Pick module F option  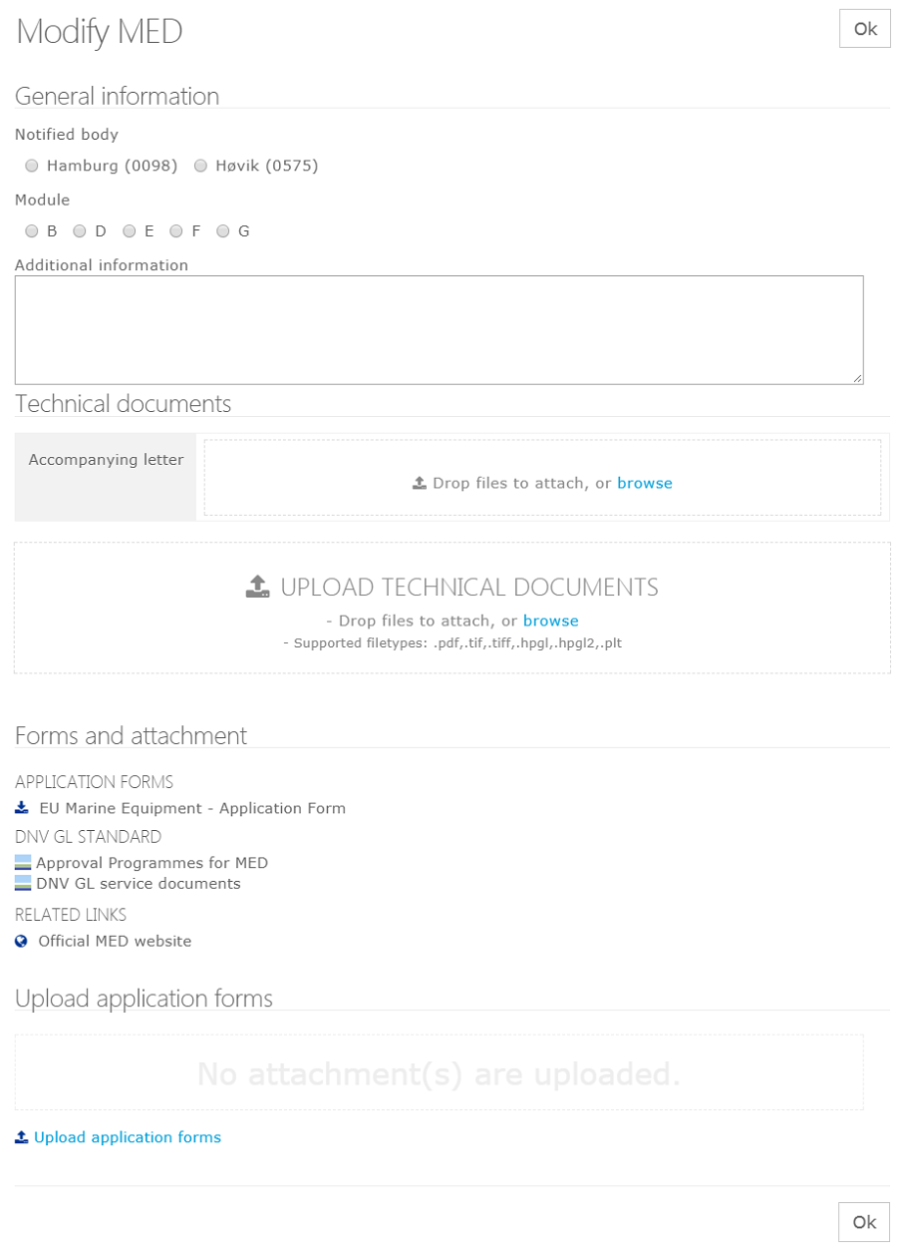point(176,231)
